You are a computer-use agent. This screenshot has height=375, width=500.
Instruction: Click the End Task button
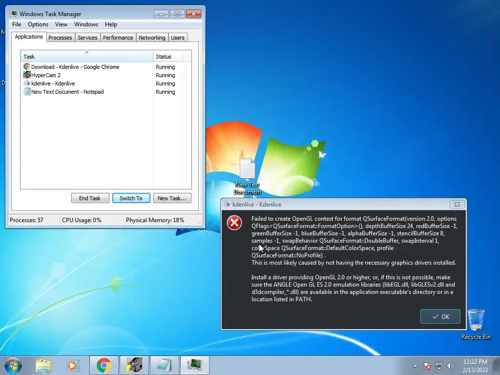point(90,198)
